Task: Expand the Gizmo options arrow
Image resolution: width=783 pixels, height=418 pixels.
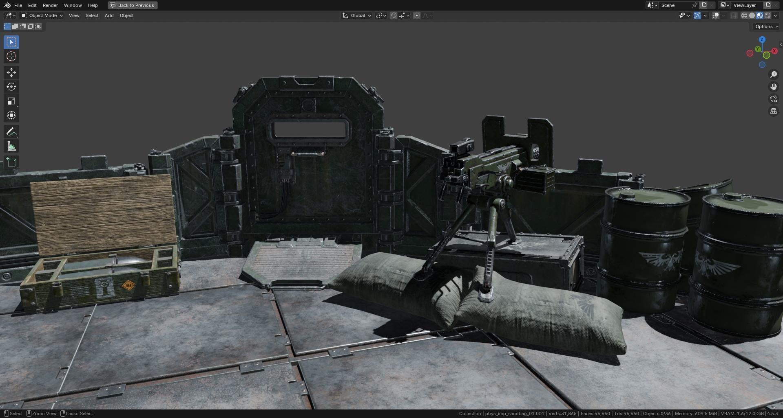Action: pos(705,15)
